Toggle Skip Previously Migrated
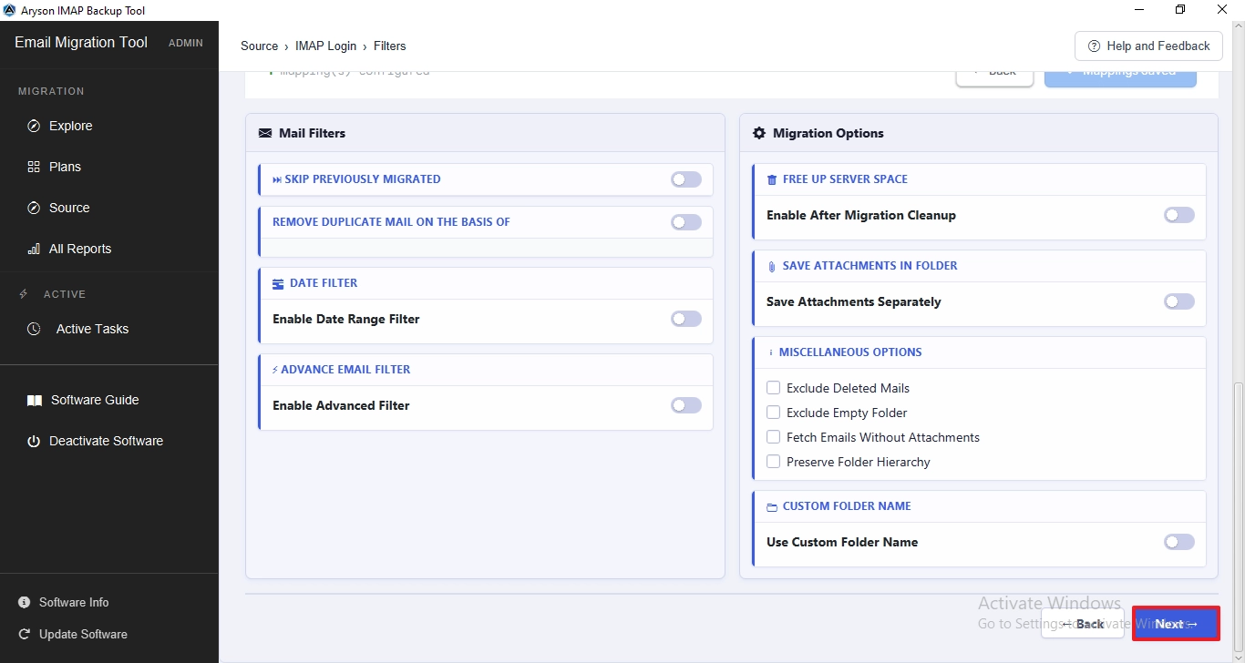 686,179
